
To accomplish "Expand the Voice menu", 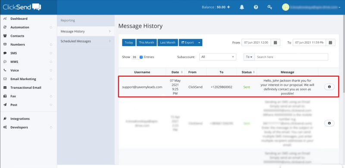I will 51,70.
